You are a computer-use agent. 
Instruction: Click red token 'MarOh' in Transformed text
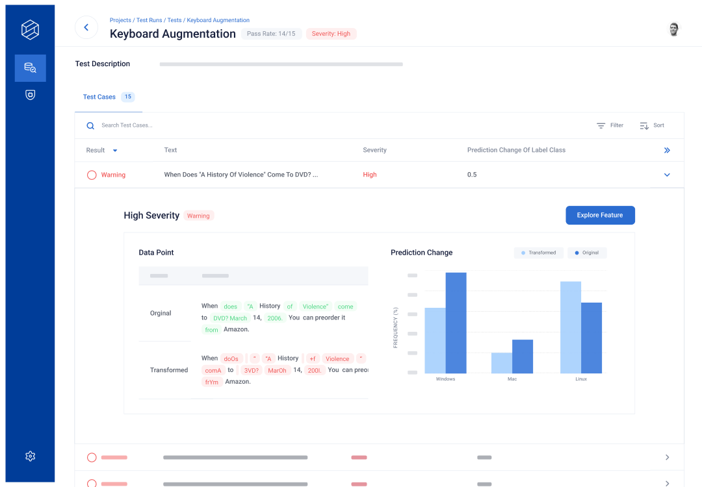(x=277, y=370)
